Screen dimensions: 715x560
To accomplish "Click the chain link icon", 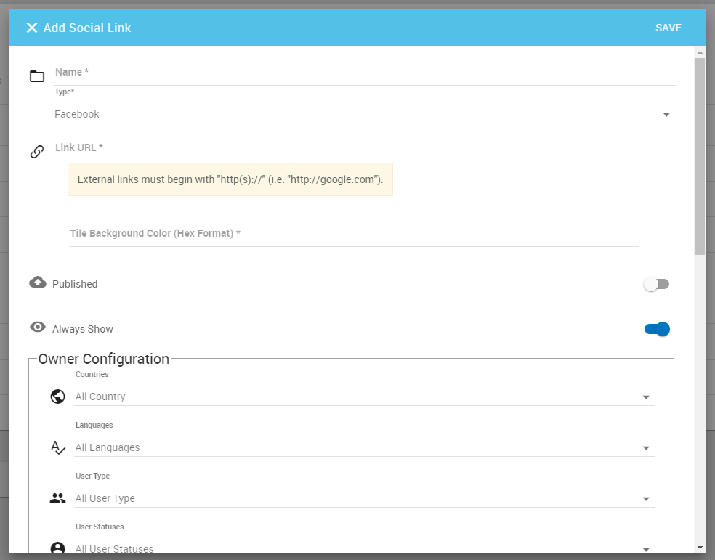I will (x=37, y=152).
